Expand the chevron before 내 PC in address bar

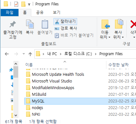[x=43, y=54]
